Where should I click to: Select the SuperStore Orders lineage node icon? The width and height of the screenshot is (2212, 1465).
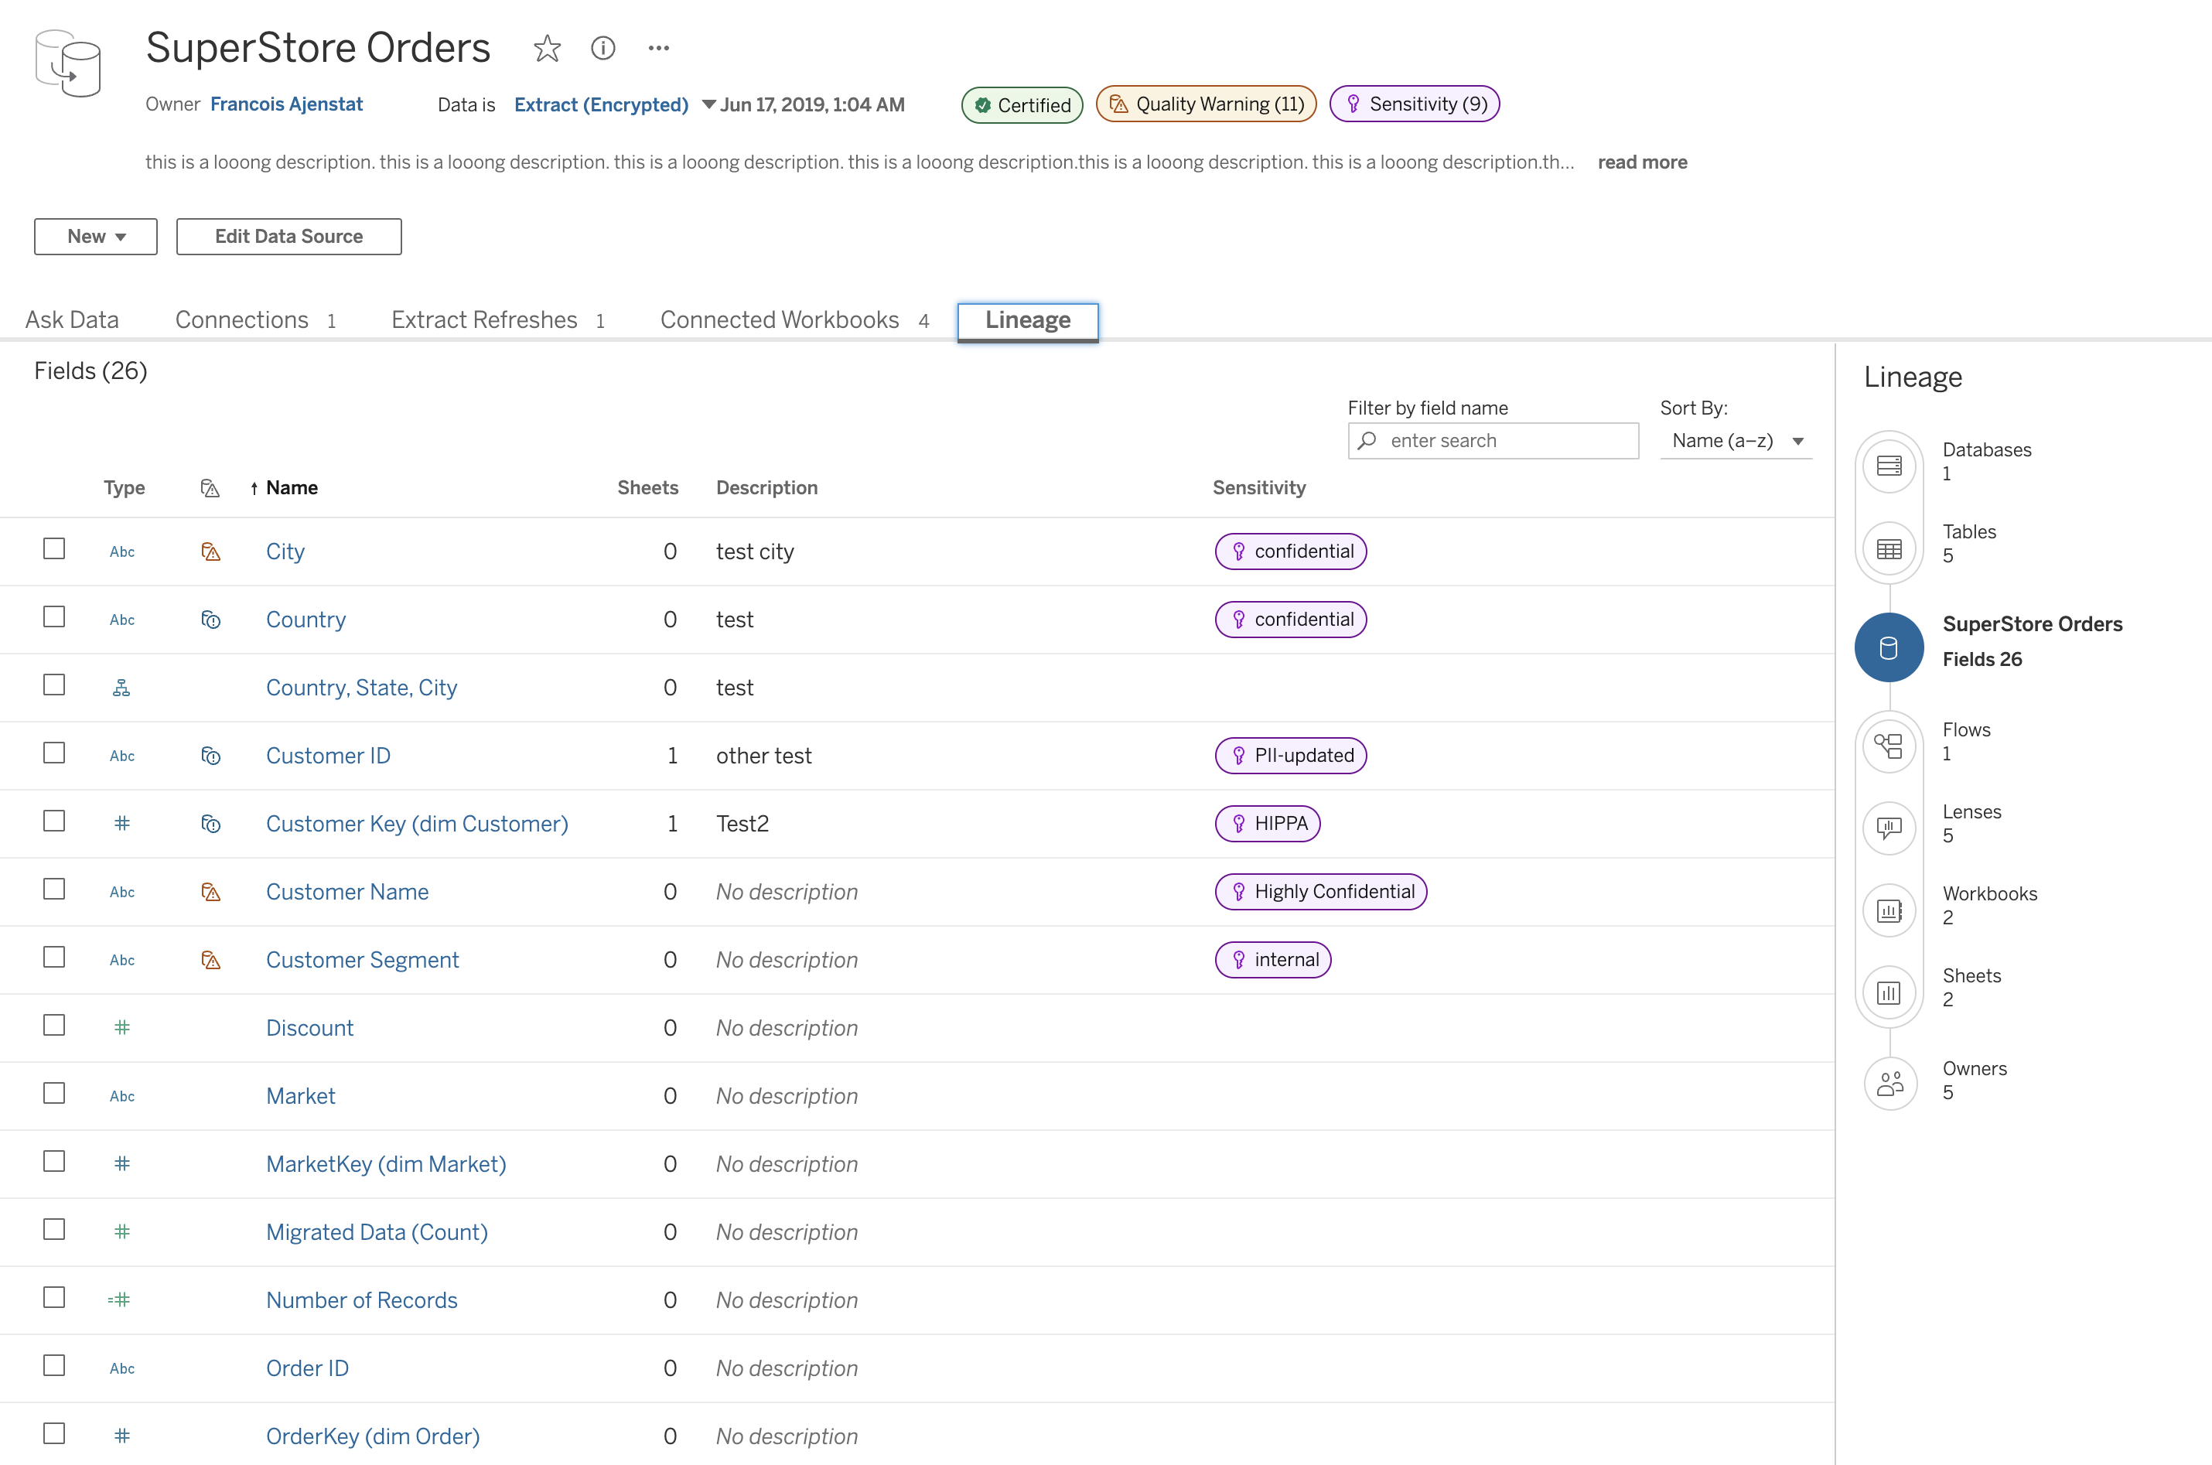tap(1889, 647)
